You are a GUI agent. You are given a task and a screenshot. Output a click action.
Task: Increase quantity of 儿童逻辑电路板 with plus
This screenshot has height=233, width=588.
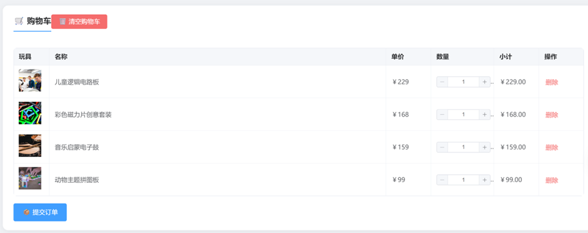[x=484, y=82]
